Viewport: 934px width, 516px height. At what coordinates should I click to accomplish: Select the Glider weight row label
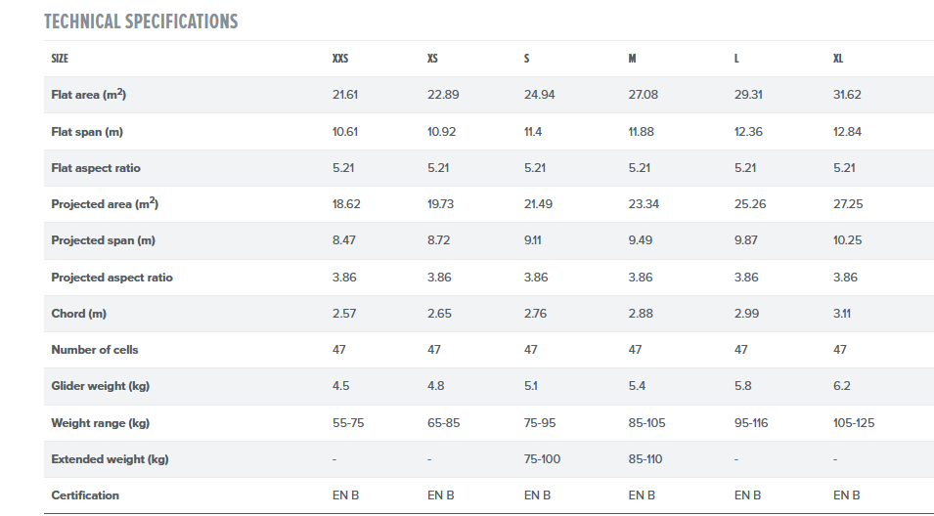[99, 386]
